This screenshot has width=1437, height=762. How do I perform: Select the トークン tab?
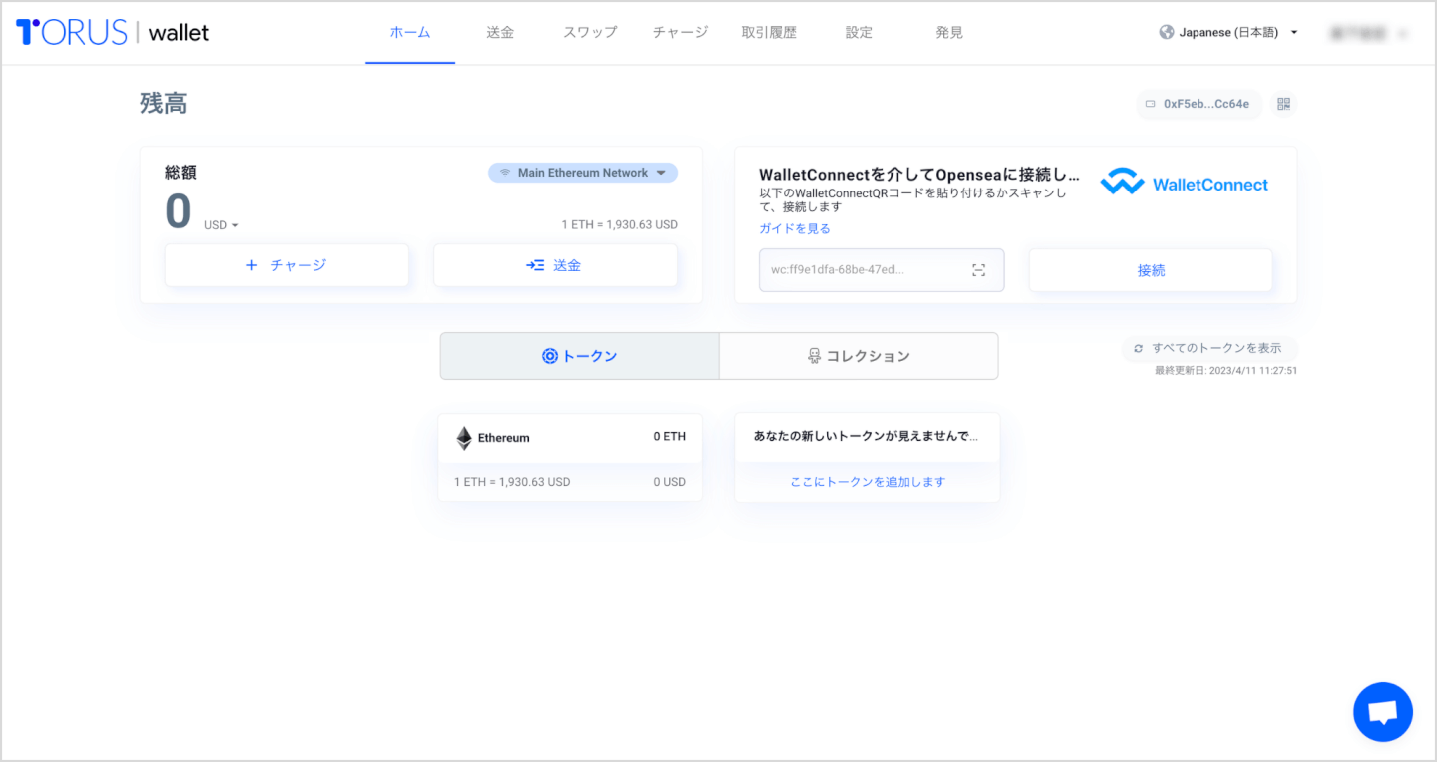click(579, 355)
